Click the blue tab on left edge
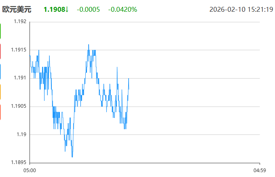275x177 pixels. [1, 72]
